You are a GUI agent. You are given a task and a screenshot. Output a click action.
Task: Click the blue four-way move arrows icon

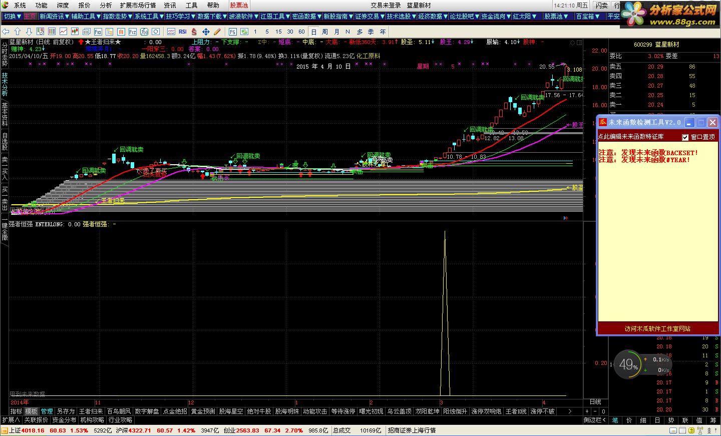[x=206, y=32]
